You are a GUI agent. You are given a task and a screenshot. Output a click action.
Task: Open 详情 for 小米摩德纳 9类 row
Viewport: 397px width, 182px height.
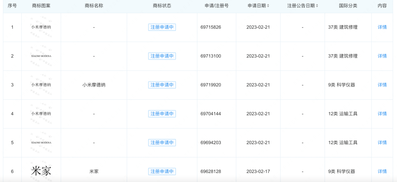point(382,85)
